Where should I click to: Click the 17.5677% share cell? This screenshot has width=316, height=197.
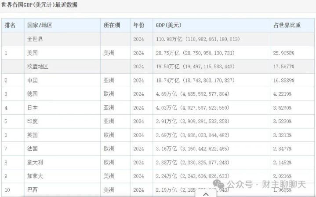[284, 67]
